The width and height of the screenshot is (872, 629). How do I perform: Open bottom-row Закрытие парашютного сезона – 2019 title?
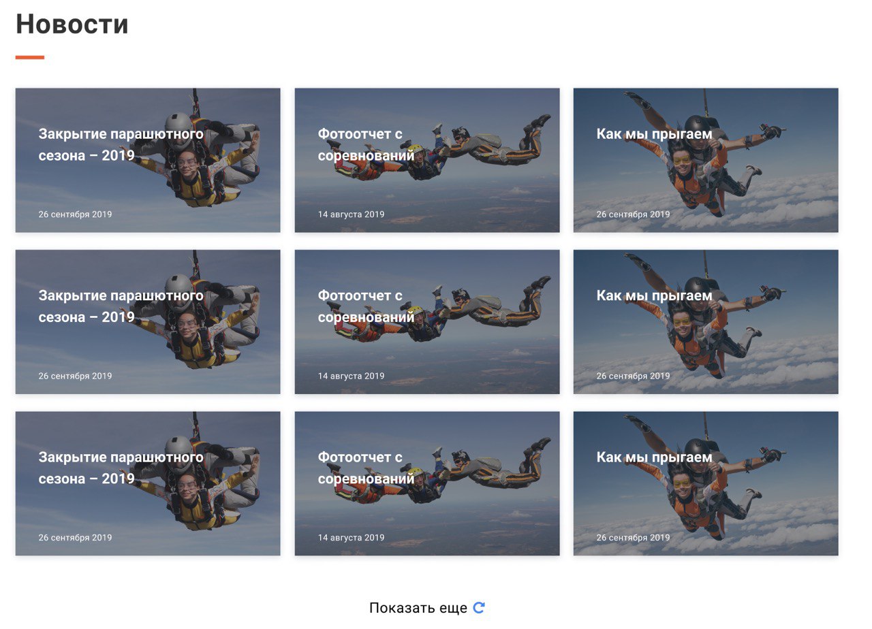tap(121, 468)
